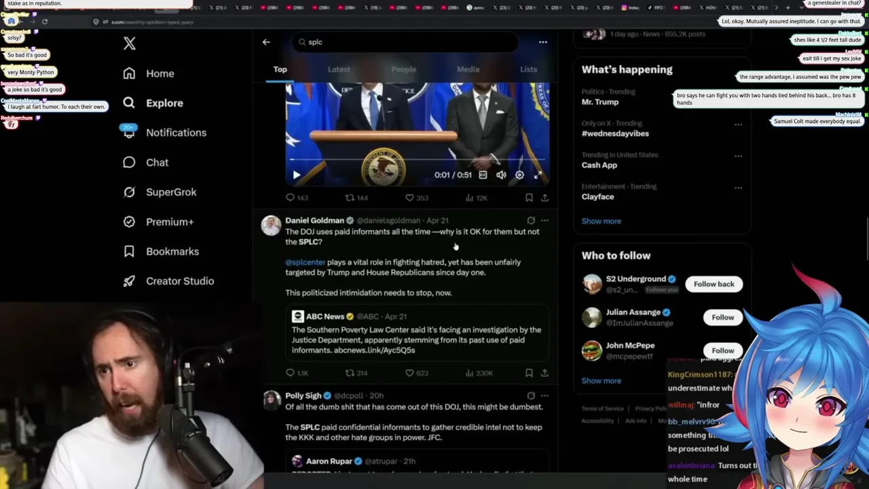Share Daniel Goldman's post
The height and width of the screenshot is (489, 869).
(544, 373)
